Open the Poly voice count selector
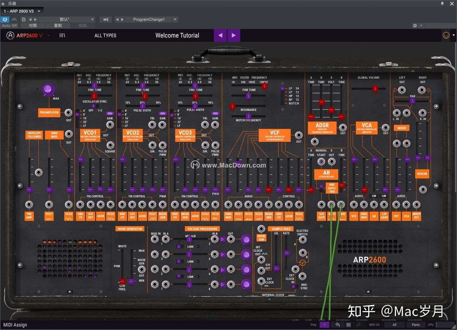Image resolution: width=457 pixels, height=330 pixels. [x=324, y=325]
